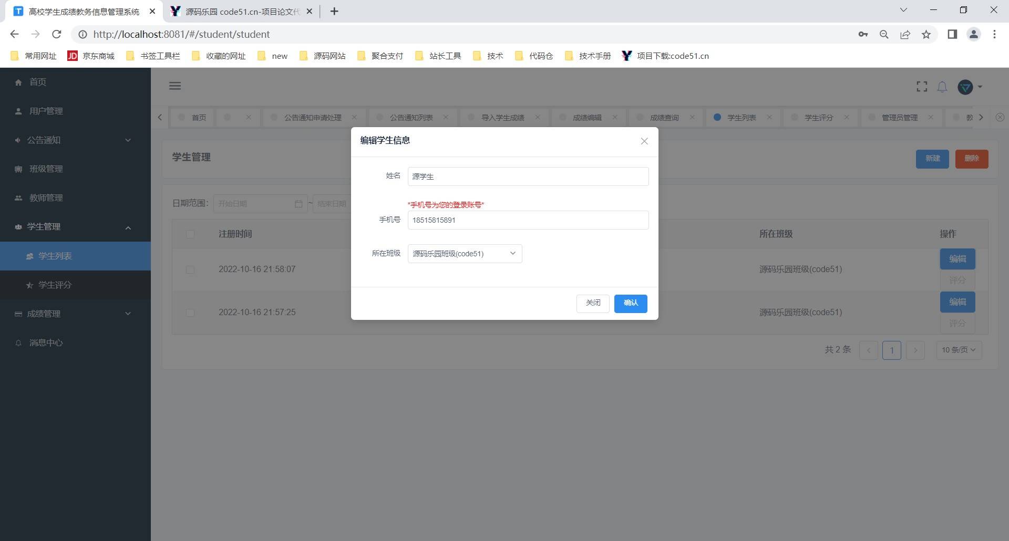Click the 确认 button in dialog
The image size is (1009, 541).
click(631, 303)
